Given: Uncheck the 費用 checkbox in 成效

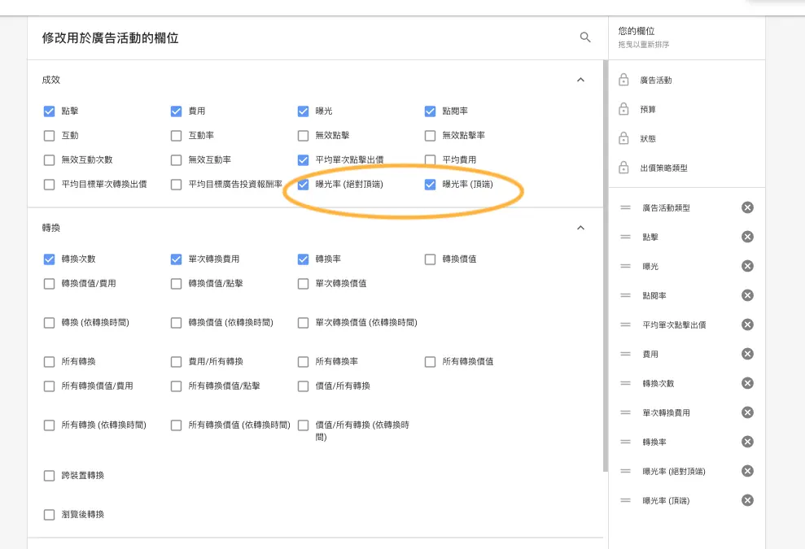Looking at the screenshot, I should pyautogui.click(x=176, y=111).
